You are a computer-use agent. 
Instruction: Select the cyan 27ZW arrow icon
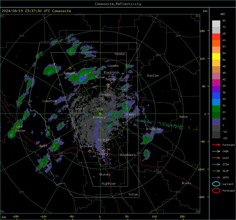pos(216,164)
